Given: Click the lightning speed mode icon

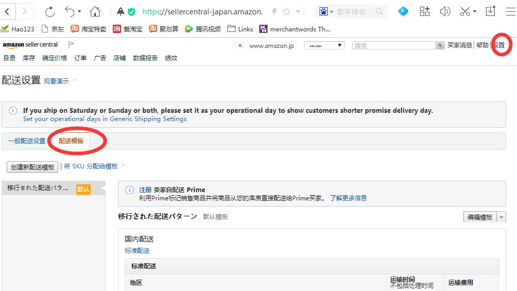Looking at the screenshot, I should (274, 12).
